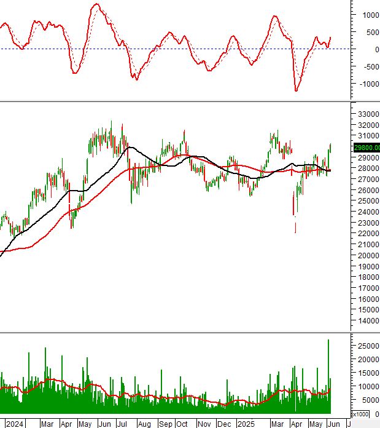Click the Oct month label on time axis

[182, 424]
